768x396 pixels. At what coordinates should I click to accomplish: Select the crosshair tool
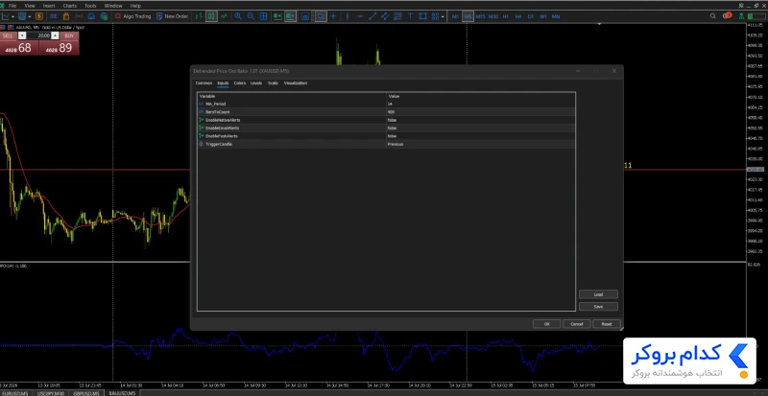tap(333, 16)
